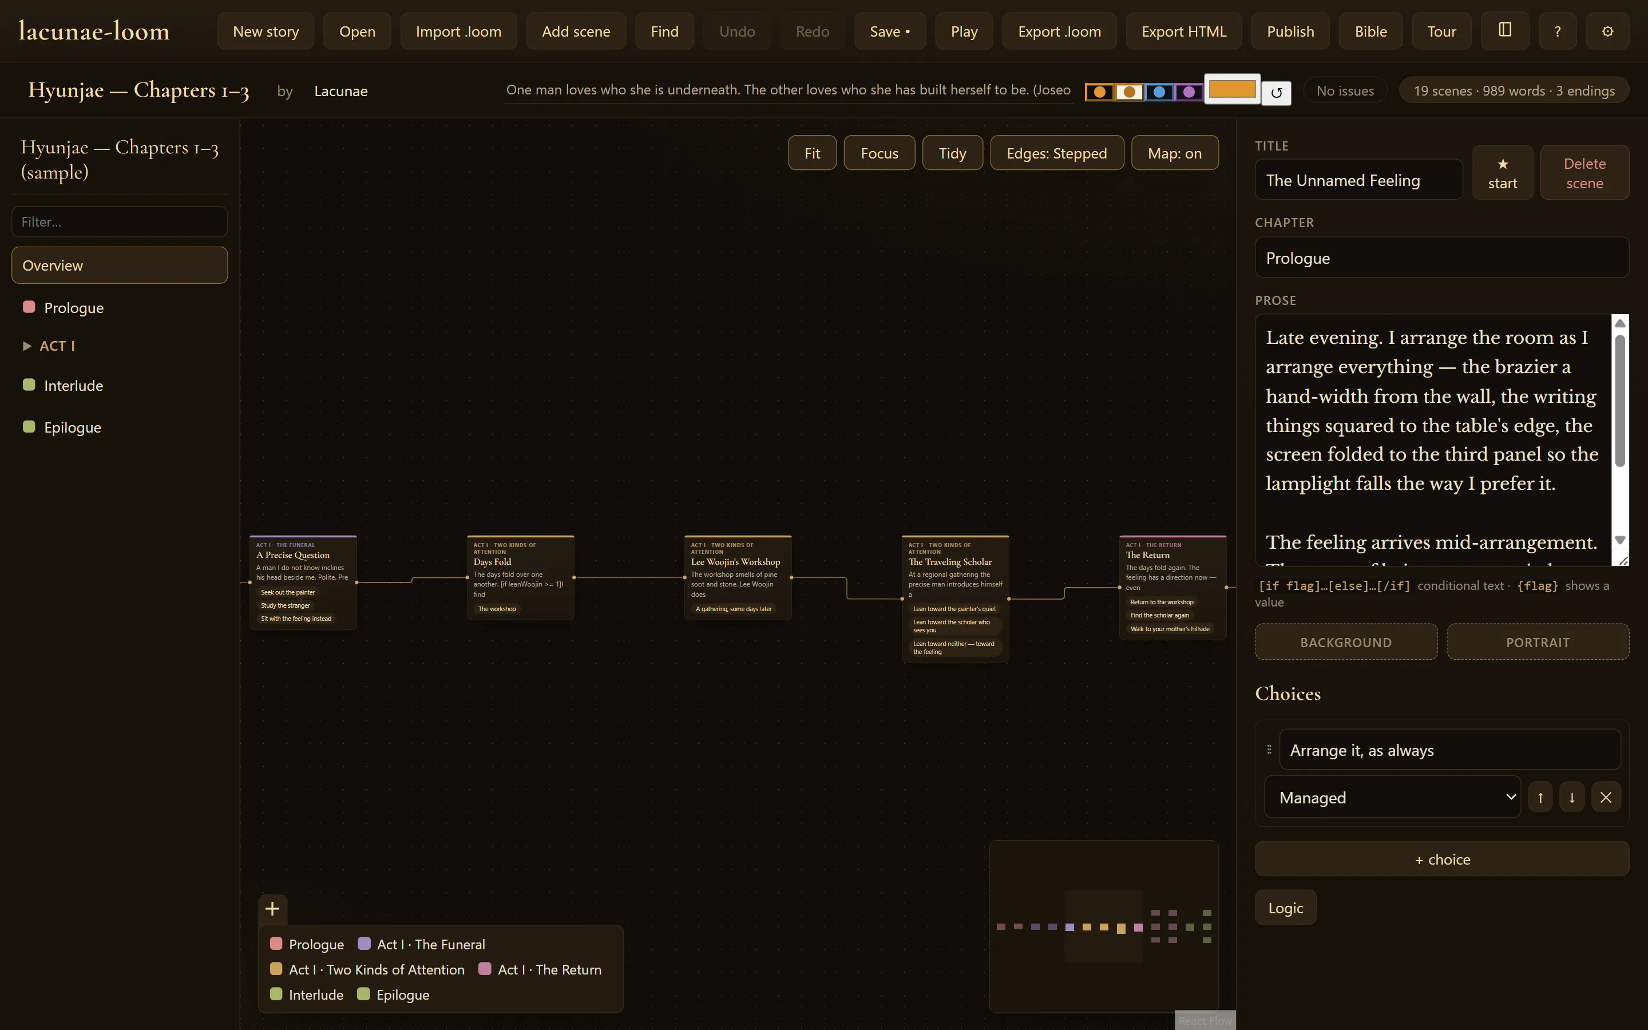
Task: Edit the author name 'Lacunae'
Action: pos(340,90)
